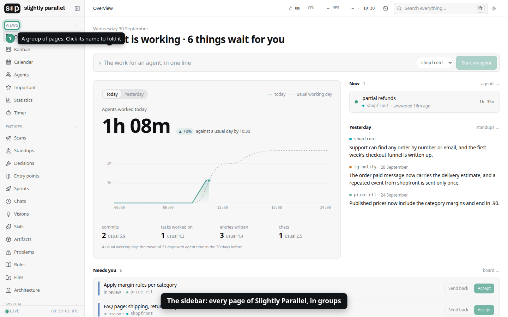Open the Files page
The image size is (508, 317).
point(42,277)
